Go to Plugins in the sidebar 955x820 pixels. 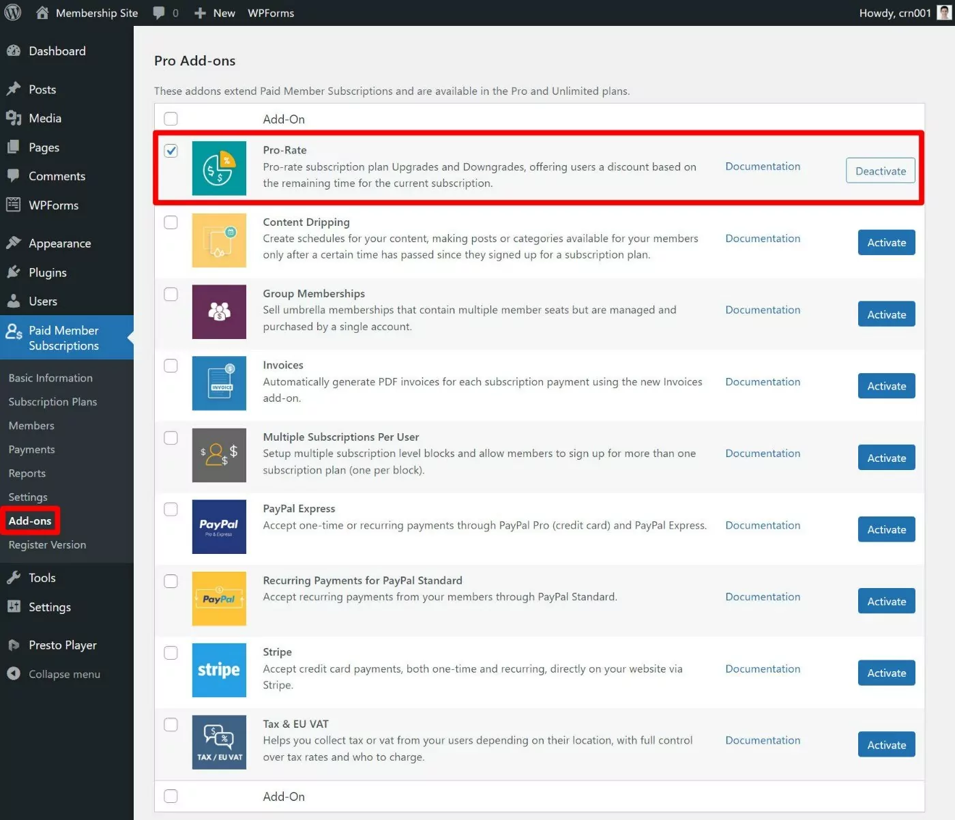(x=47, y=272)
